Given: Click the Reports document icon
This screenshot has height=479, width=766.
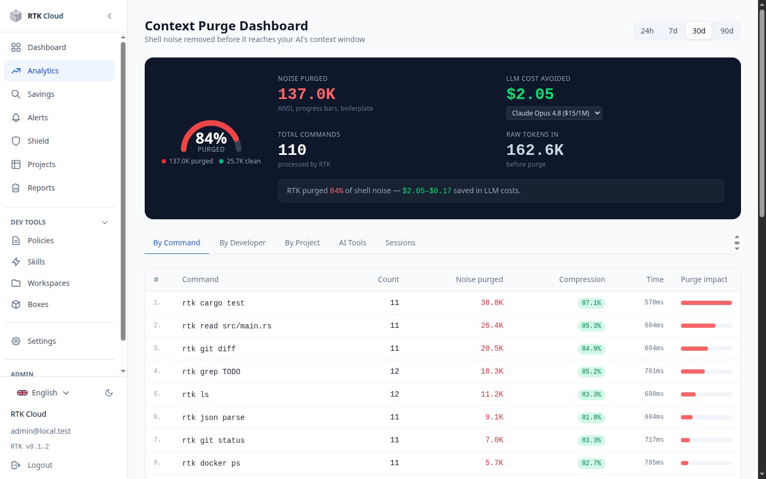Looking at the screenshot, I should click(x=16, y=188).
